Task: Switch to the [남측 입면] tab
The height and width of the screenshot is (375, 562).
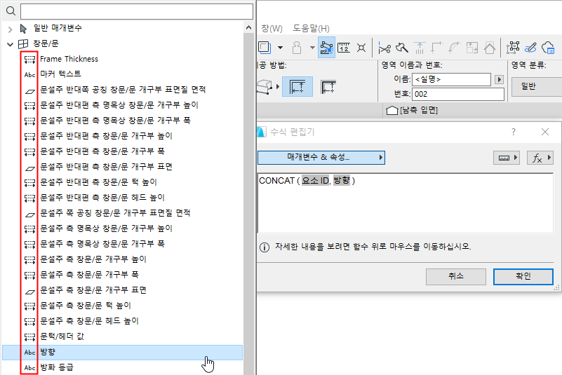Action: [412, 110]
